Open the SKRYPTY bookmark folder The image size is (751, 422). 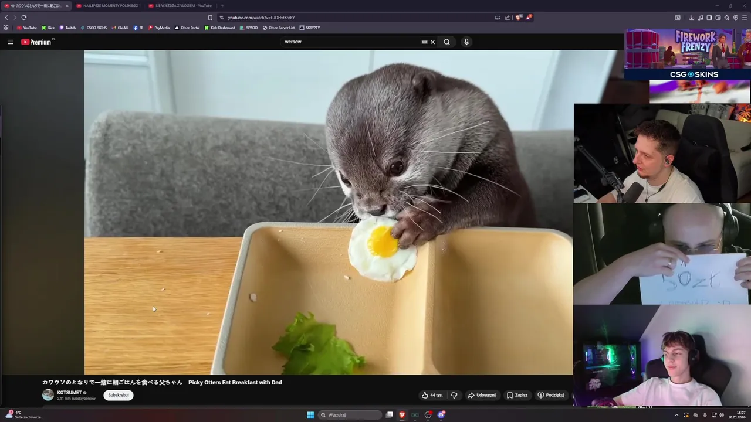310,28
